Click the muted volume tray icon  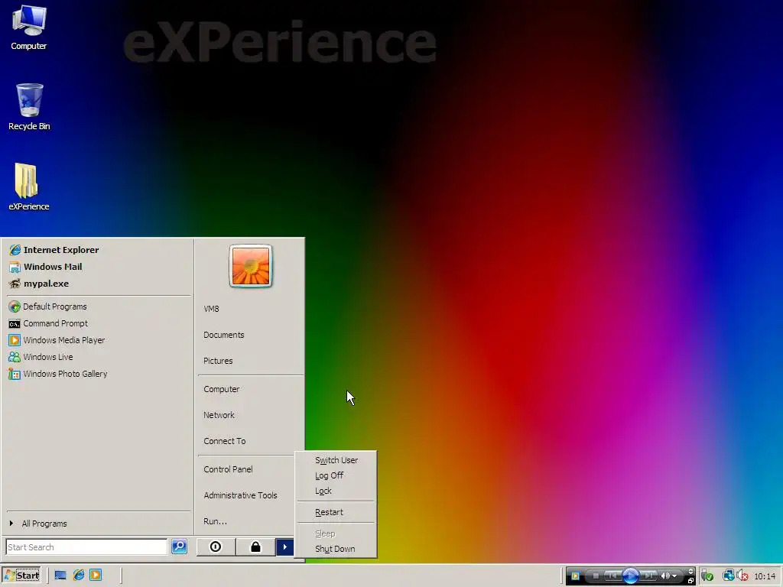[743, 576]
